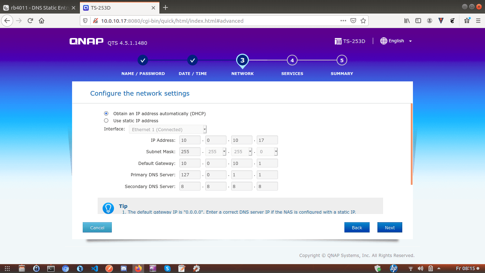Open the battery indicator in tray

pyautogui.click(x=431, y=268)
